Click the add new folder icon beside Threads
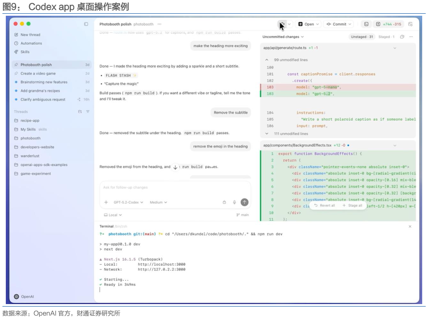The image size is (428, 319). pyautogui.click(x=80, y=112)
